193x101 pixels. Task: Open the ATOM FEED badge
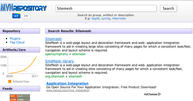20,99
